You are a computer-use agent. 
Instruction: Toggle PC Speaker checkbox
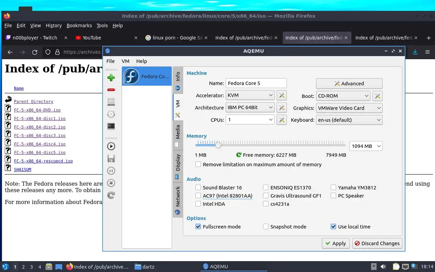pos(333,195)
